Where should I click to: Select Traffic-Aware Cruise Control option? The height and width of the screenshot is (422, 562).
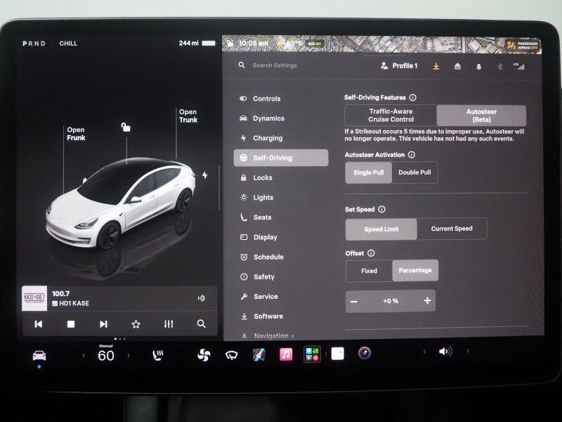(391, 115)
